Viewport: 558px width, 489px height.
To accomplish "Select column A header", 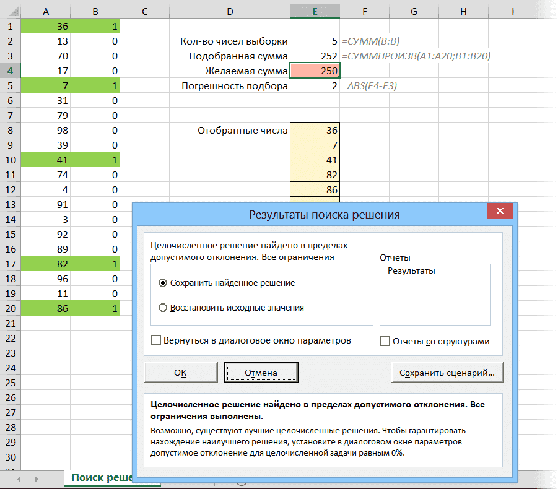I will coord(45,11).
